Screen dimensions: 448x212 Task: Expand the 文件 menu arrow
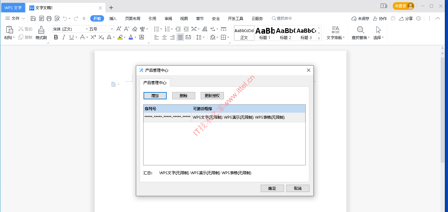pyautogui.click(x=23, y=19)
